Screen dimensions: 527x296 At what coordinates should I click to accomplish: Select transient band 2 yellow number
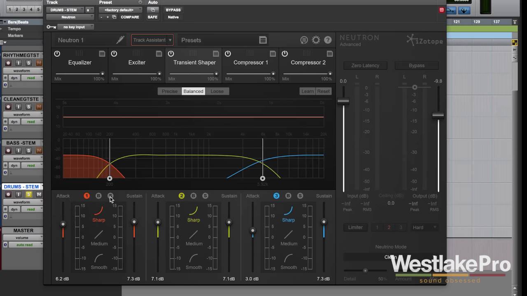point(182,196)
